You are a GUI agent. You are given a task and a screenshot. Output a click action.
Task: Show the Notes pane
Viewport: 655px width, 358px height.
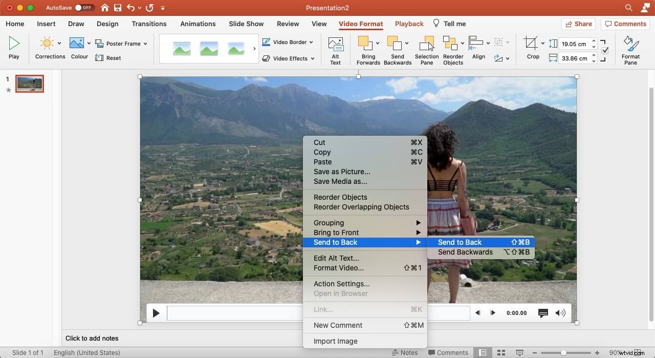406,352
